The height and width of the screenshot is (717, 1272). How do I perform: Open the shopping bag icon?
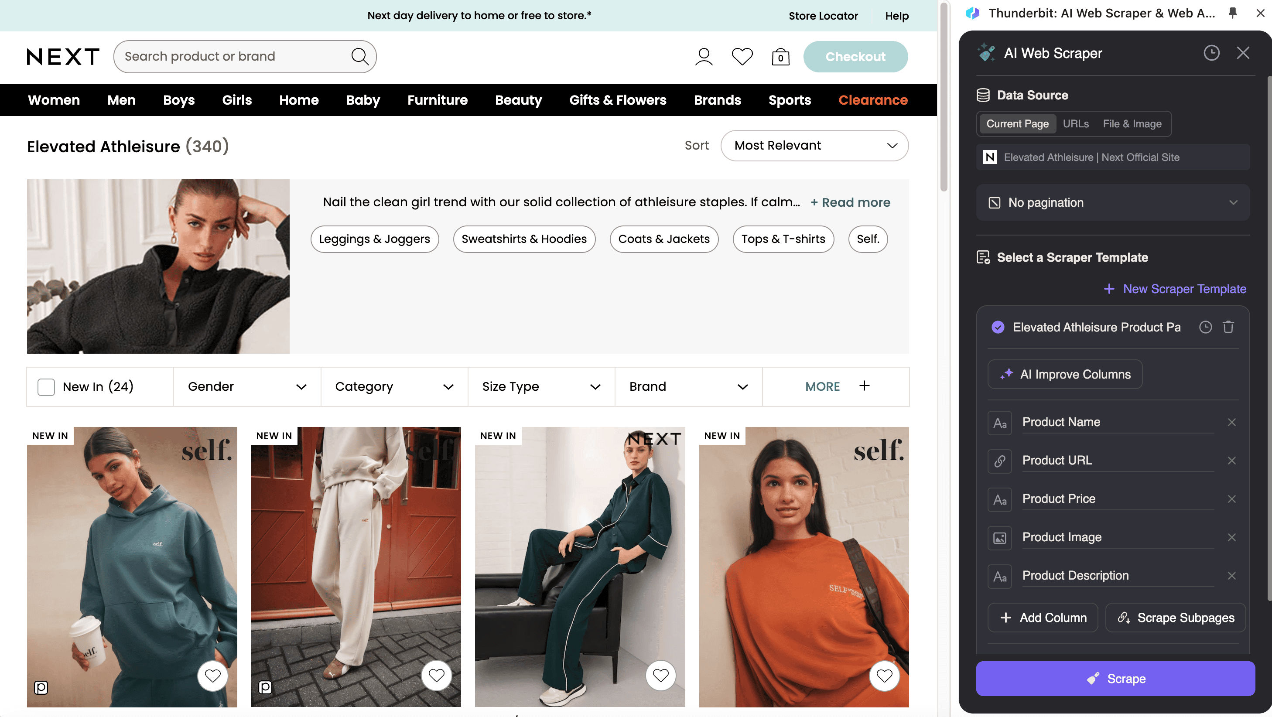coord(780,57)
